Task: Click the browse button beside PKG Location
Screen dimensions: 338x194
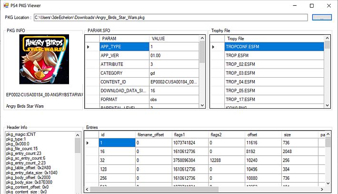Action: coord(322,18)
